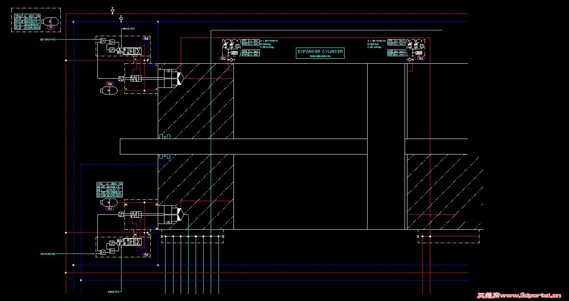Image resolution: width=569 pixels, height=301 pixels.
Task: Select the upper cartridge valve spring symbol
Action: point(136,79)
